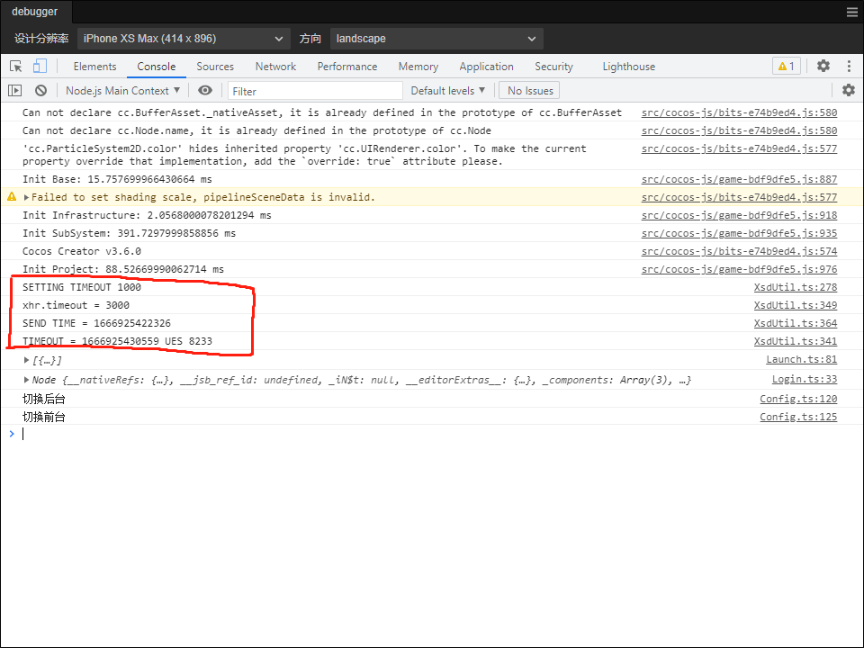Change device from iPhone XS Max dropdown
864x648 pixels.
point(180,38)
